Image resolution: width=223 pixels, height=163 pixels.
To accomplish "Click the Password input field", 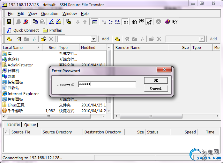I will click(x=107, y=84).
